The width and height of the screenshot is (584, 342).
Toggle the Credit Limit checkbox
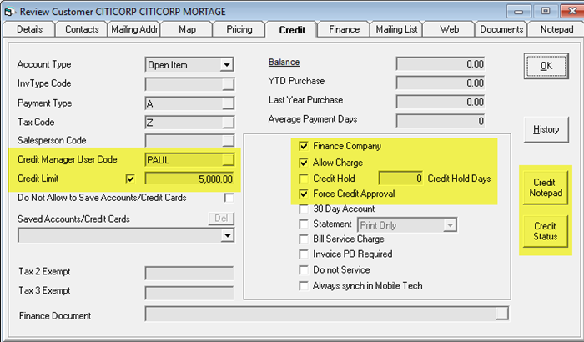130,179
